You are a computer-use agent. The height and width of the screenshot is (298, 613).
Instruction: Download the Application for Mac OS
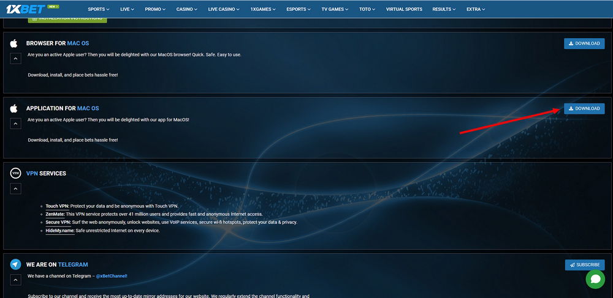click(x=584, y=108)
